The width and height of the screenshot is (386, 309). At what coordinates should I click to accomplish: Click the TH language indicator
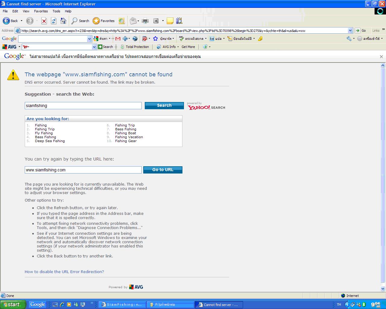tap(339, 304)
